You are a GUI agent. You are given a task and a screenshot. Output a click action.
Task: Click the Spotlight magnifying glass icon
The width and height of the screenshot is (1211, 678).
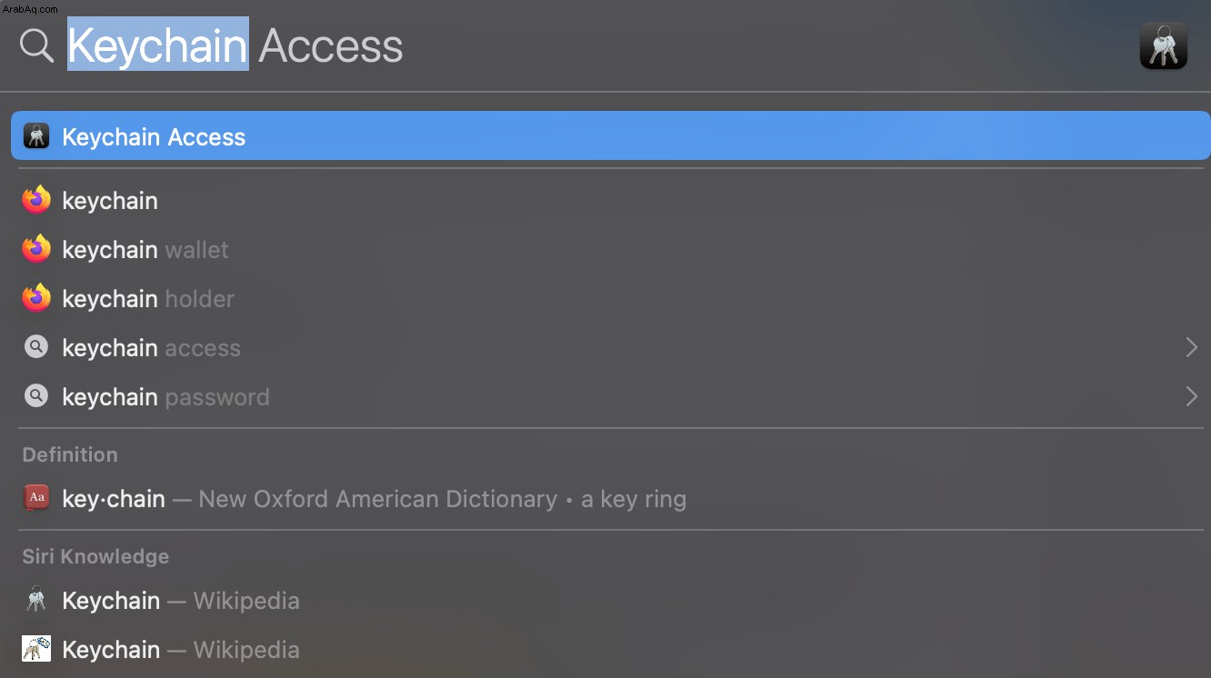pyautogui.click(x=36, y=45)
